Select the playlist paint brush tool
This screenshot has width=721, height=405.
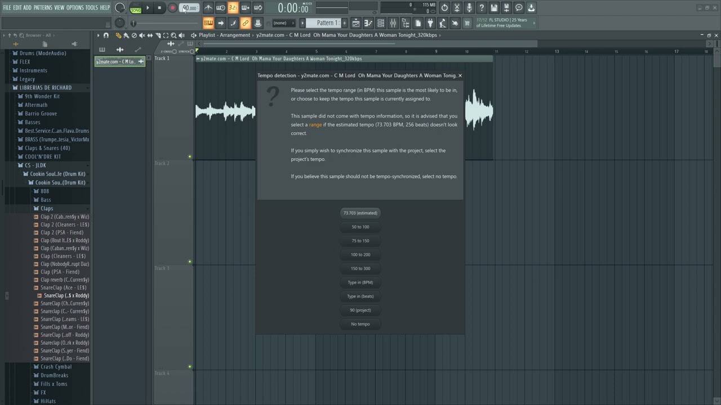click(126, 35)
